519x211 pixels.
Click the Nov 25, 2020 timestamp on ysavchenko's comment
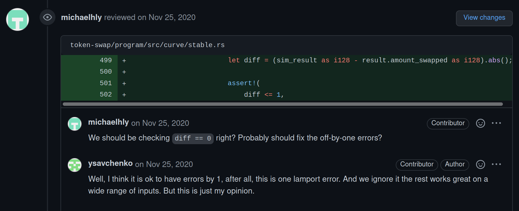[169, 164]
